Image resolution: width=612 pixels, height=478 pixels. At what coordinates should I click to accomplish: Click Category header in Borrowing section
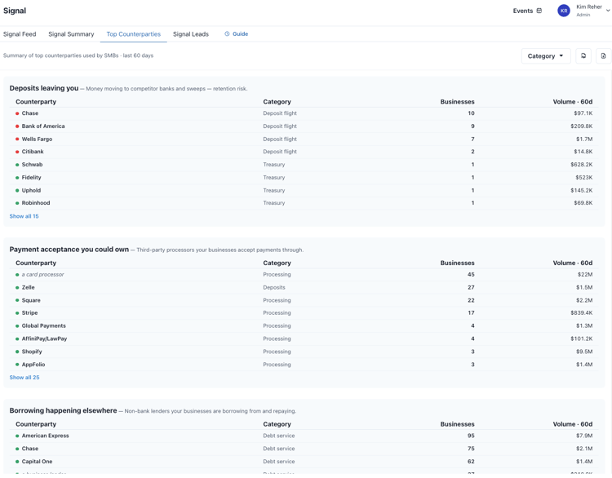click(x=277, y=424)
